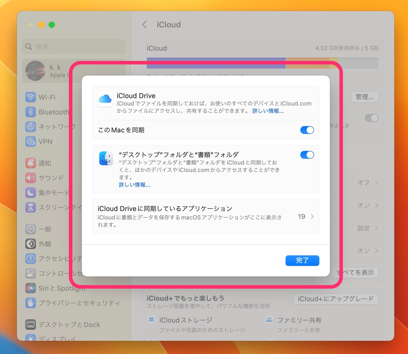Click ファミリー共有 label
Screen dimensions: 408x354
[300, 320]
